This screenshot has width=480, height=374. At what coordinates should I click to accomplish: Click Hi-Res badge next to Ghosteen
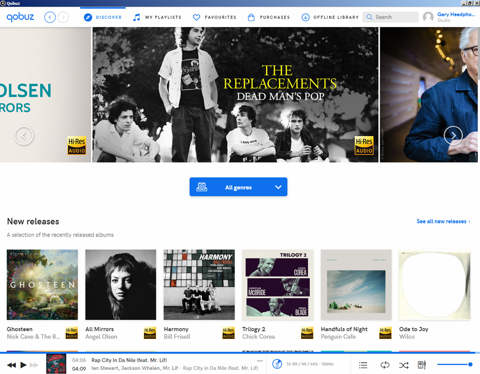pos(72,333)
